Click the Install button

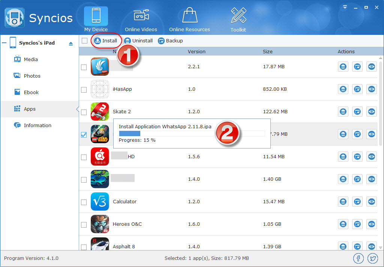106,40
